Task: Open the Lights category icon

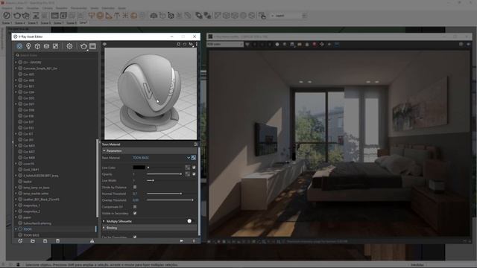Action: 28,46
